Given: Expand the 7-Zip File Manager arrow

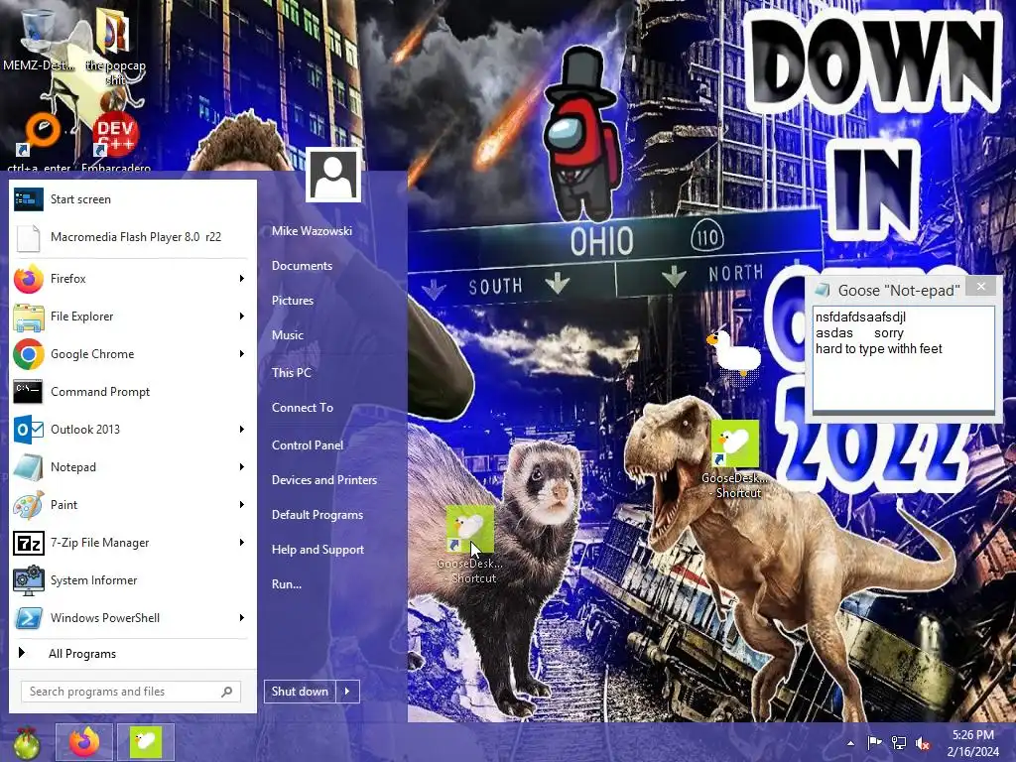Looking at the screenshot, I should tap(242, 543).
